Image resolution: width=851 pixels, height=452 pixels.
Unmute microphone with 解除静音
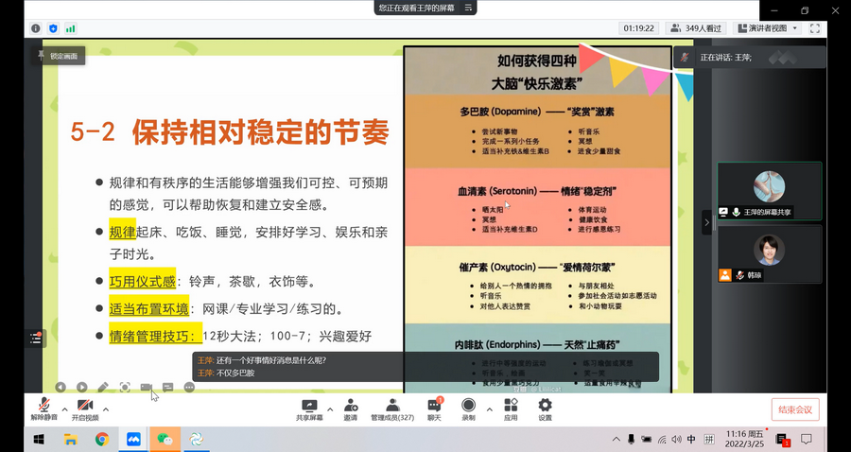[x=43, y=409]
